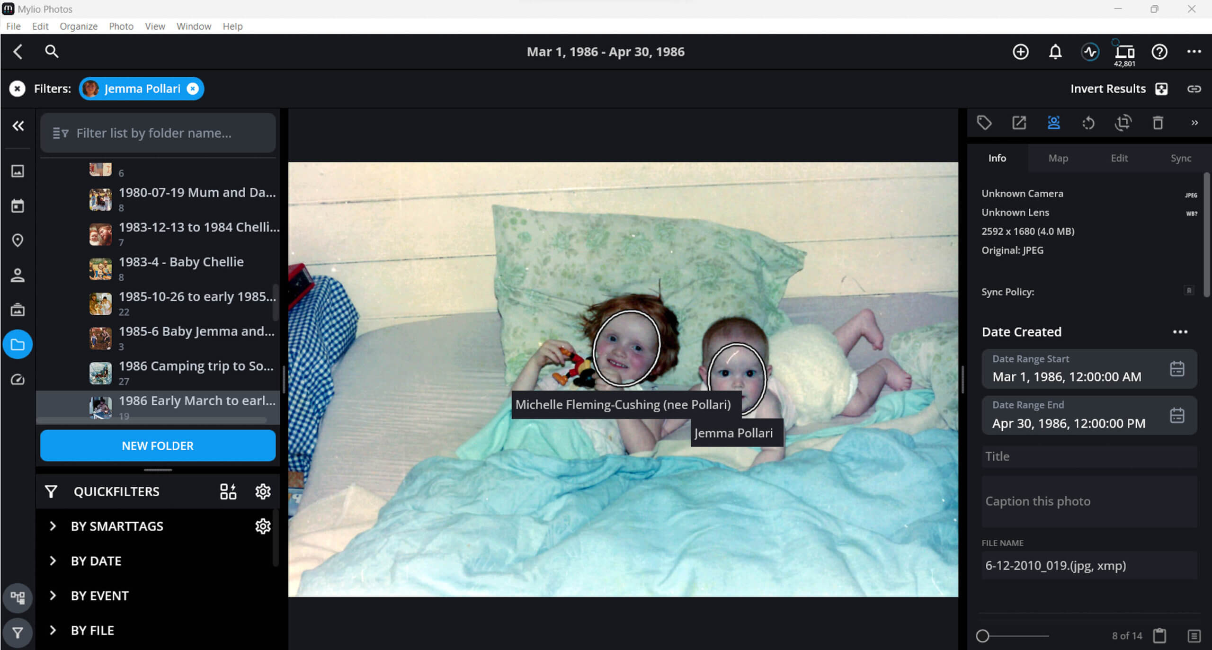Adjust the thumbnail size slider handle
The height and width of the screenshot is (650, 1212).
(983, 636)
